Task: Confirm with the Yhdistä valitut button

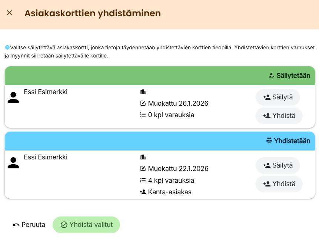Action: [x=86, y=225]
